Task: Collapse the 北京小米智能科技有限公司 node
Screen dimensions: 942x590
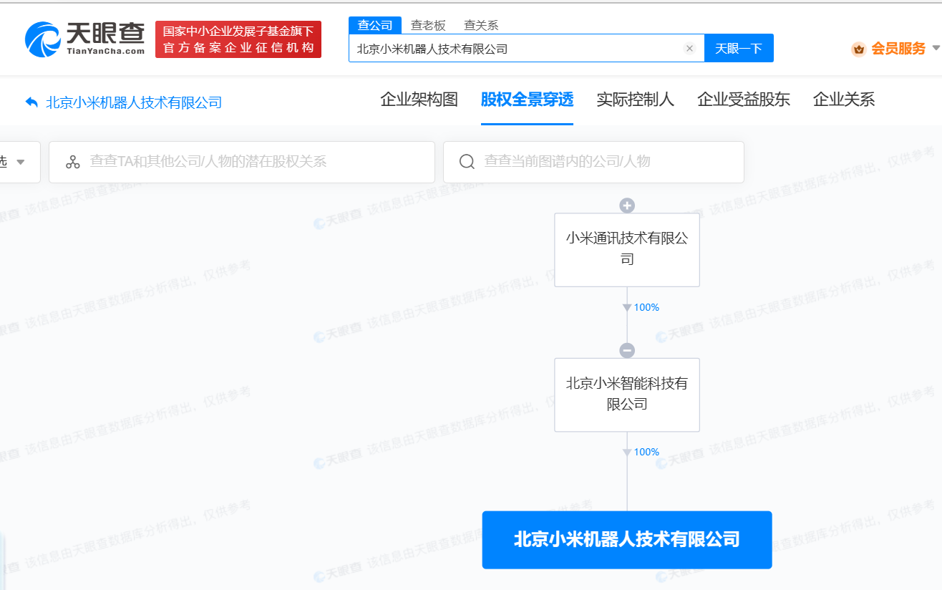Action: coord(627,351)
